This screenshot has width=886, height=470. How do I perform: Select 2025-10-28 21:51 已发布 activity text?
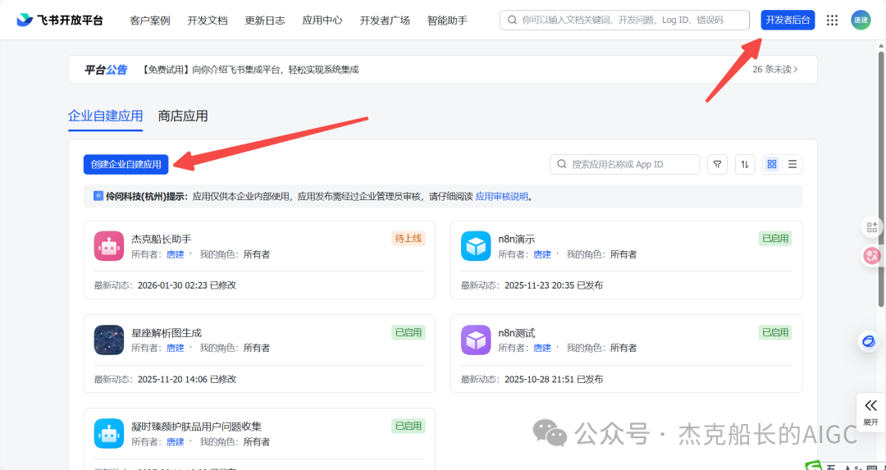tap(554, 379)
